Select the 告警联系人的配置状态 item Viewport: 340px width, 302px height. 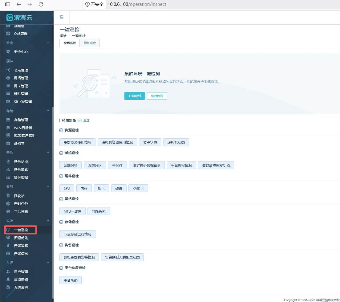pyautogui.click(x=122, y=257)
